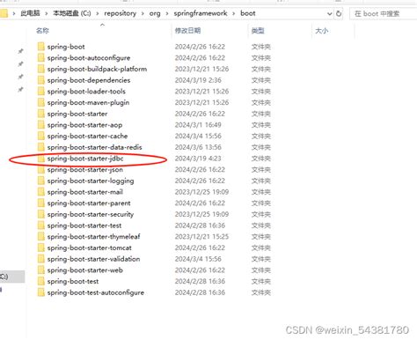Screen dimensions: 417x340
Task: Click the spring-boot-starter-cache folder icon
Action: [41, 136]
